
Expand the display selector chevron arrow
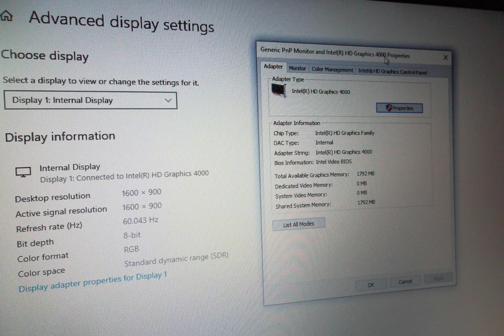click(168, 101)
